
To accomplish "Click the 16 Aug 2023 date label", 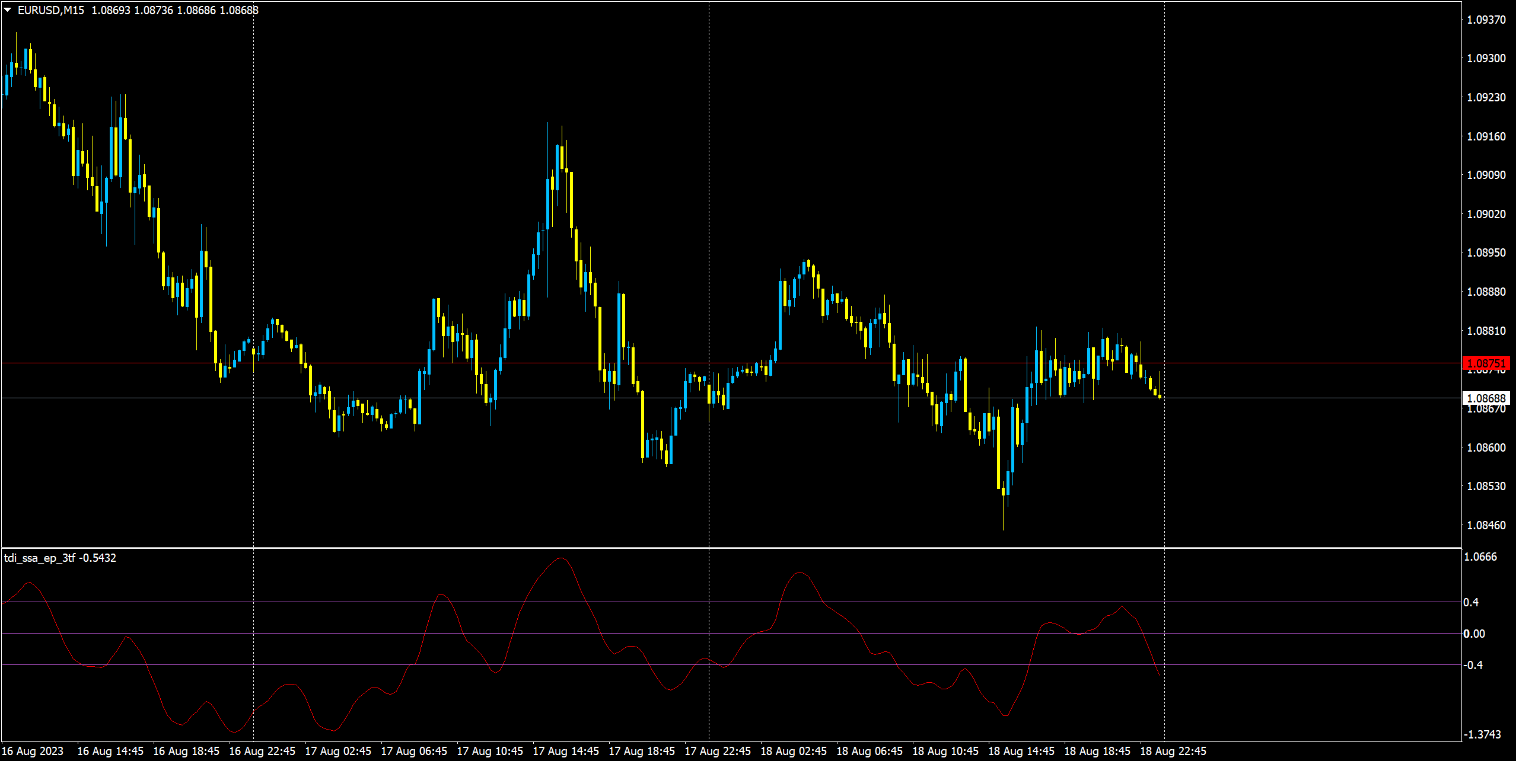I will point(33,752).
